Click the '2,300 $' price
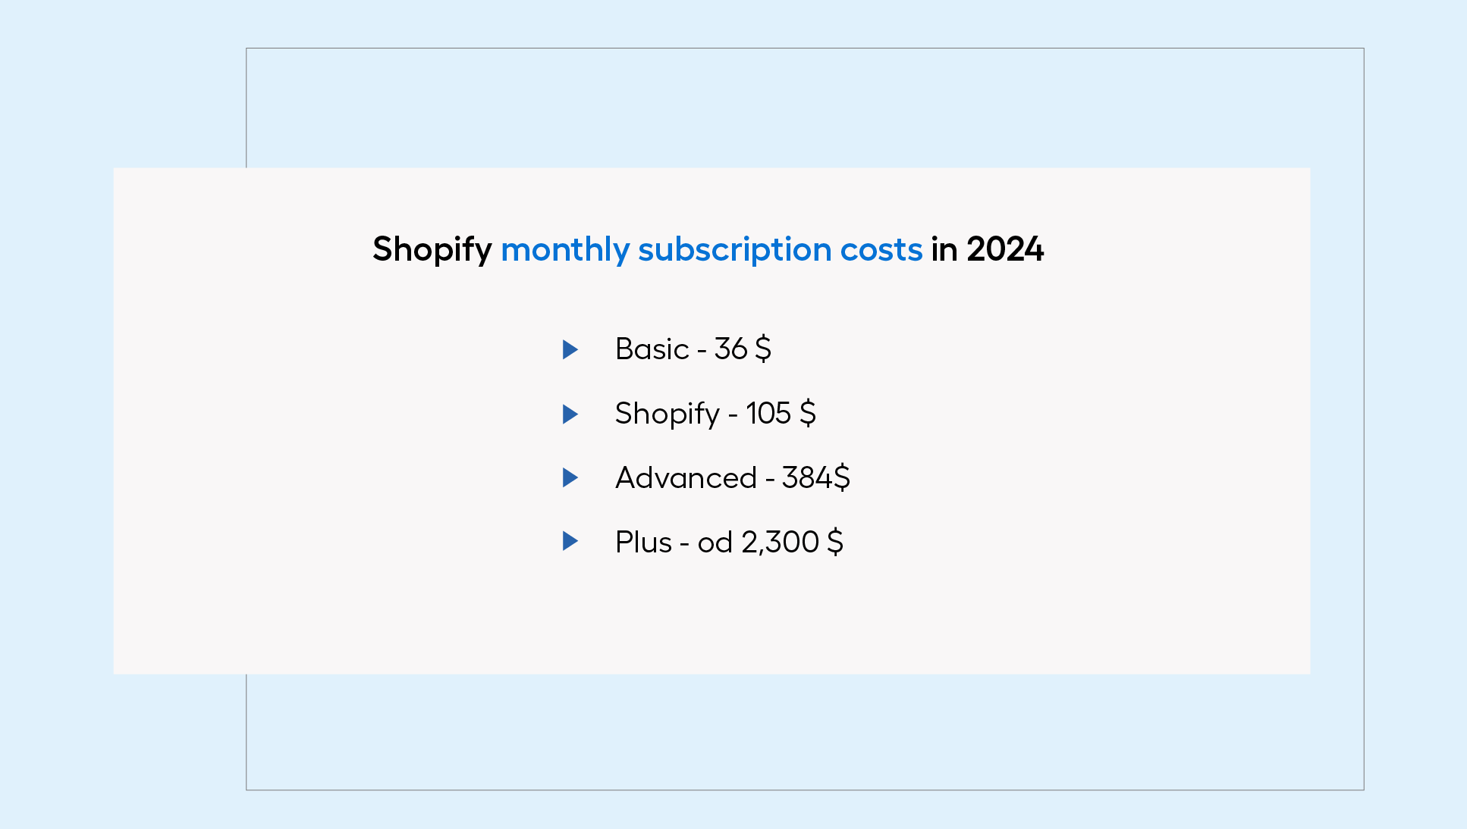Screen dimensions: 1467x829 coord(793,543)
